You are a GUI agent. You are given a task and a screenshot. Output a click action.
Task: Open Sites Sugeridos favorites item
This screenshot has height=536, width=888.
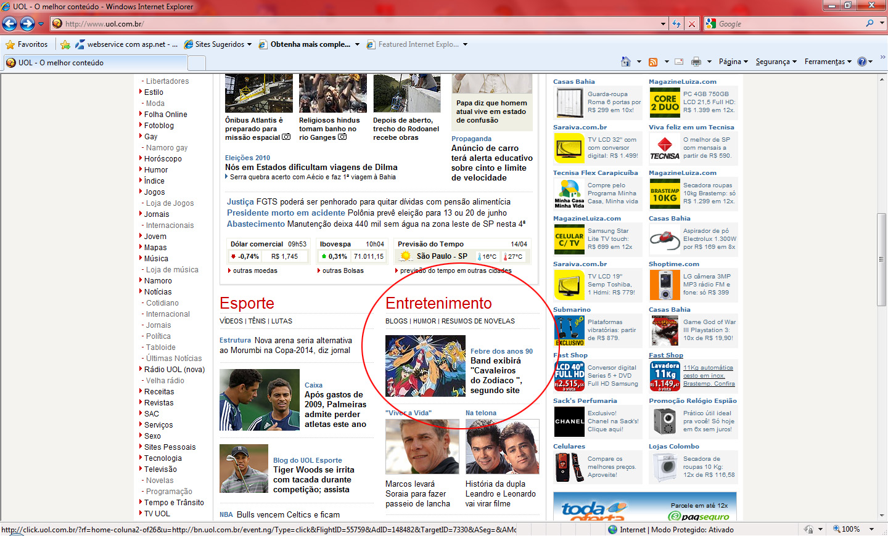coord(218,44)
